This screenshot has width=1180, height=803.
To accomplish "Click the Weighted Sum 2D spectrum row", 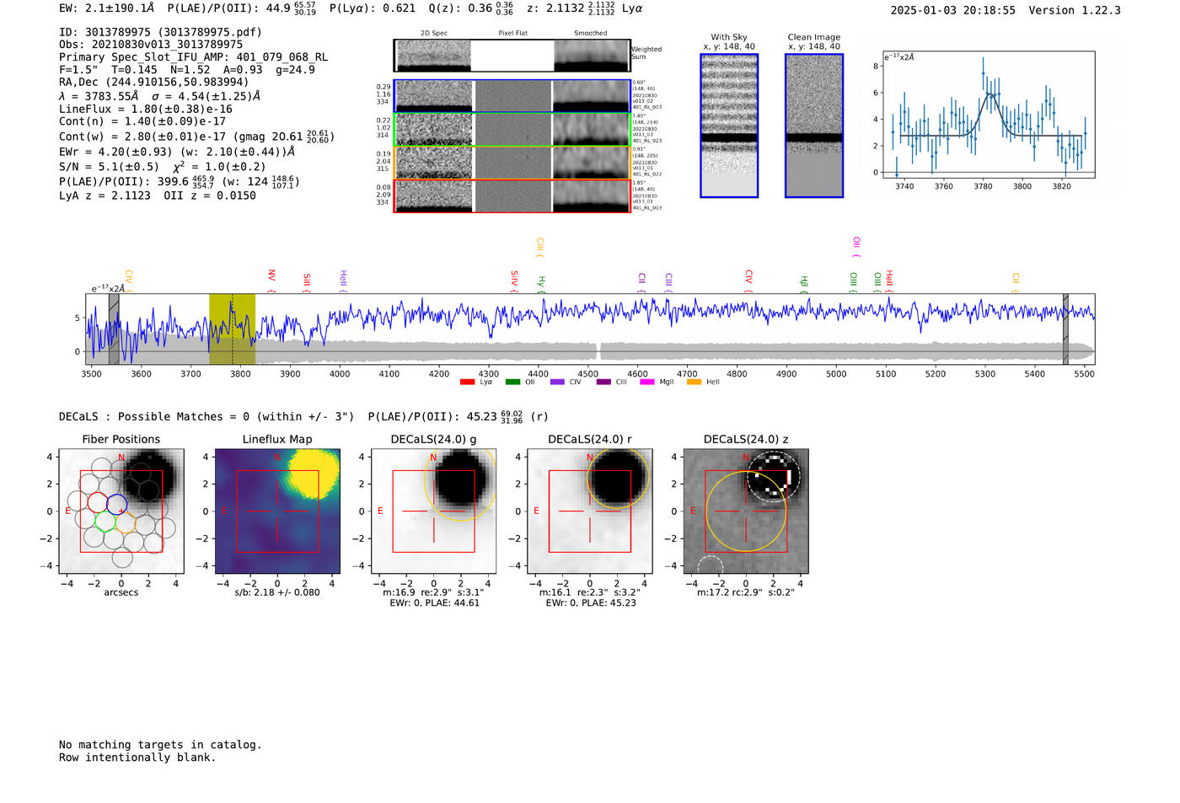I will tap(512, 56).
